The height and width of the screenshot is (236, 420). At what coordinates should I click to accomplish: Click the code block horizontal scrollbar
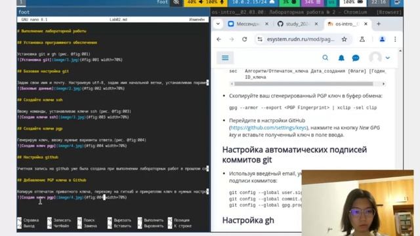click(x=303, y=84)
